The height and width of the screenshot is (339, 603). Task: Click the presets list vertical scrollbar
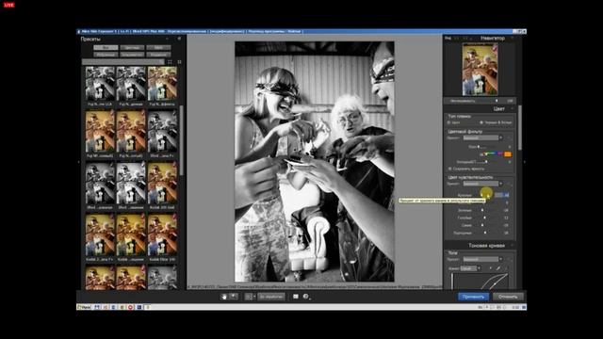(182, 140)
